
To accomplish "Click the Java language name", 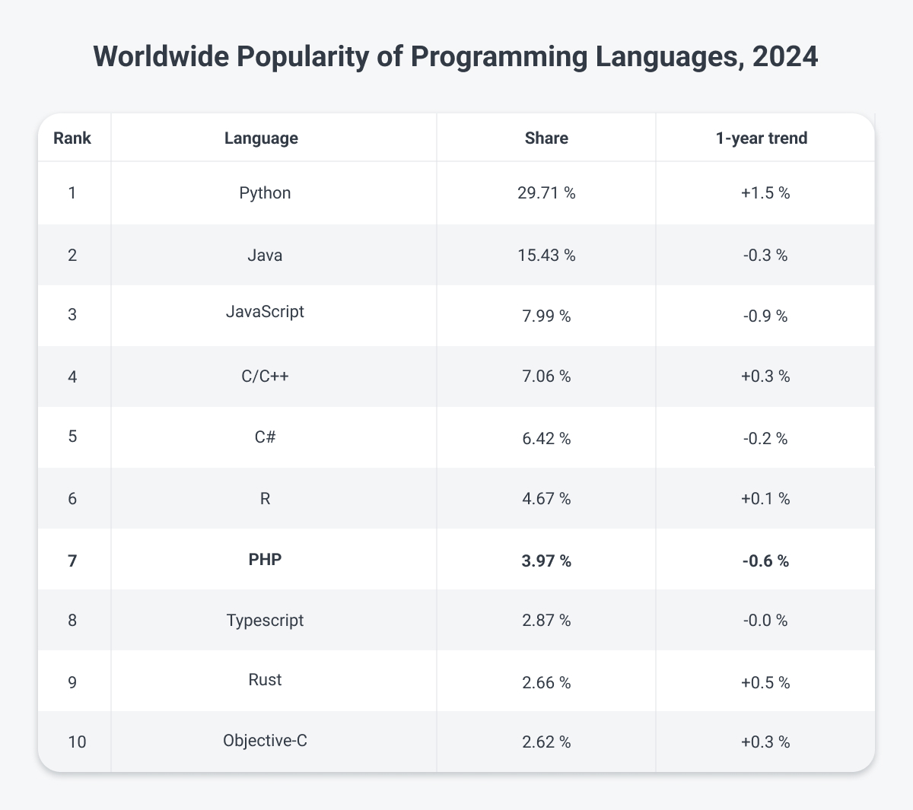I will (264, 255).
